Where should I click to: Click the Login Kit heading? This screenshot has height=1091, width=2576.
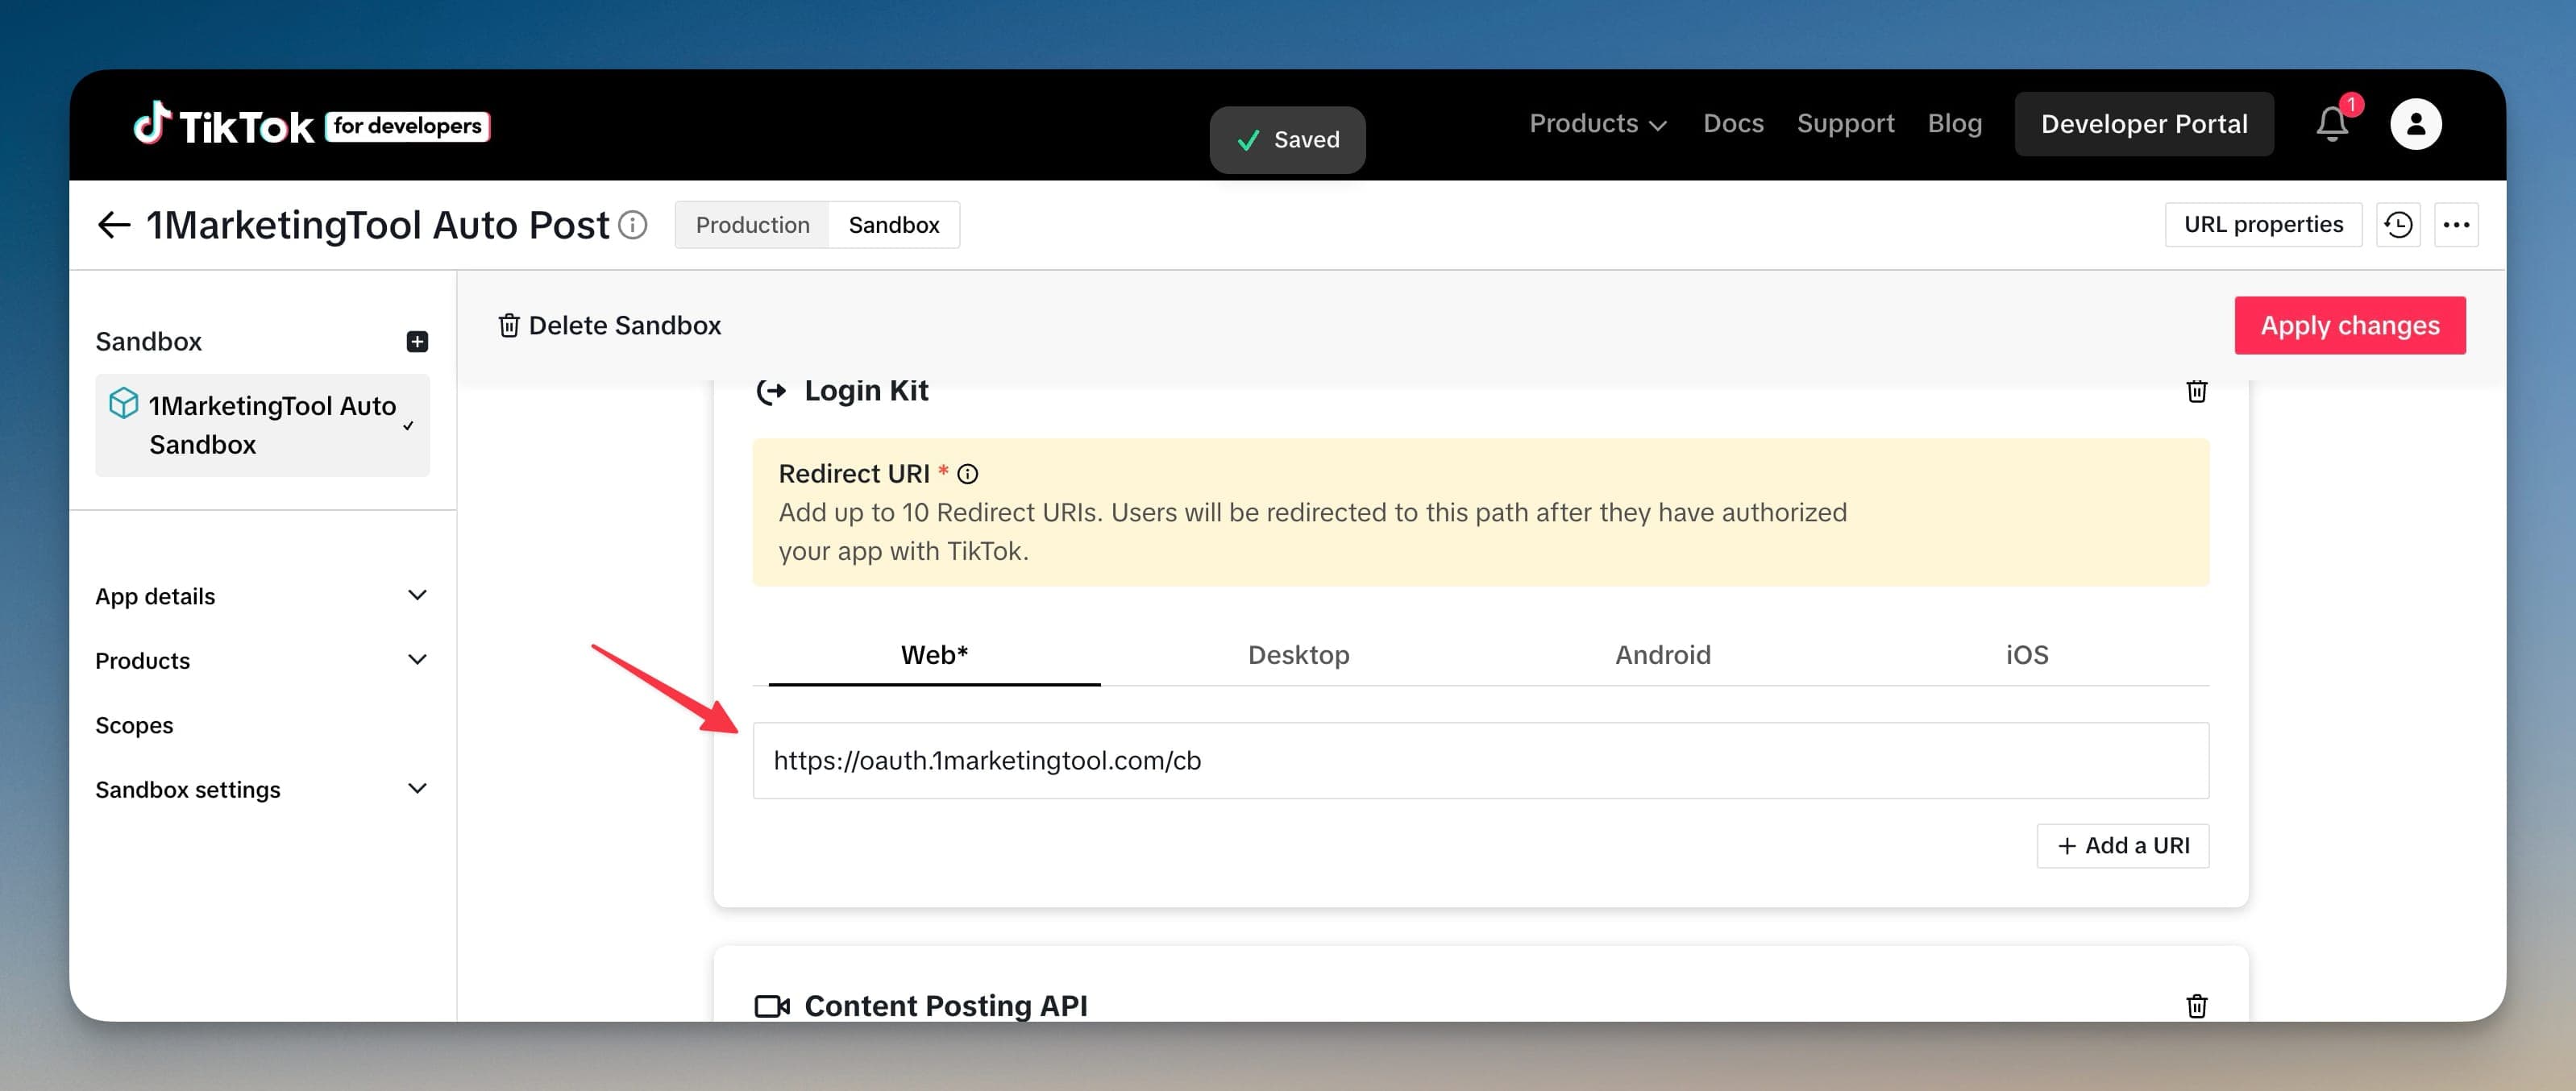(x=866, y=391)
